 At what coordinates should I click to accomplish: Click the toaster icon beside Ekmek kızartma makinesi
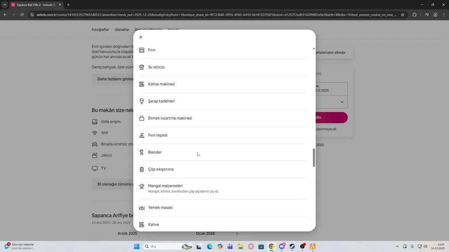tap(142, 118)
